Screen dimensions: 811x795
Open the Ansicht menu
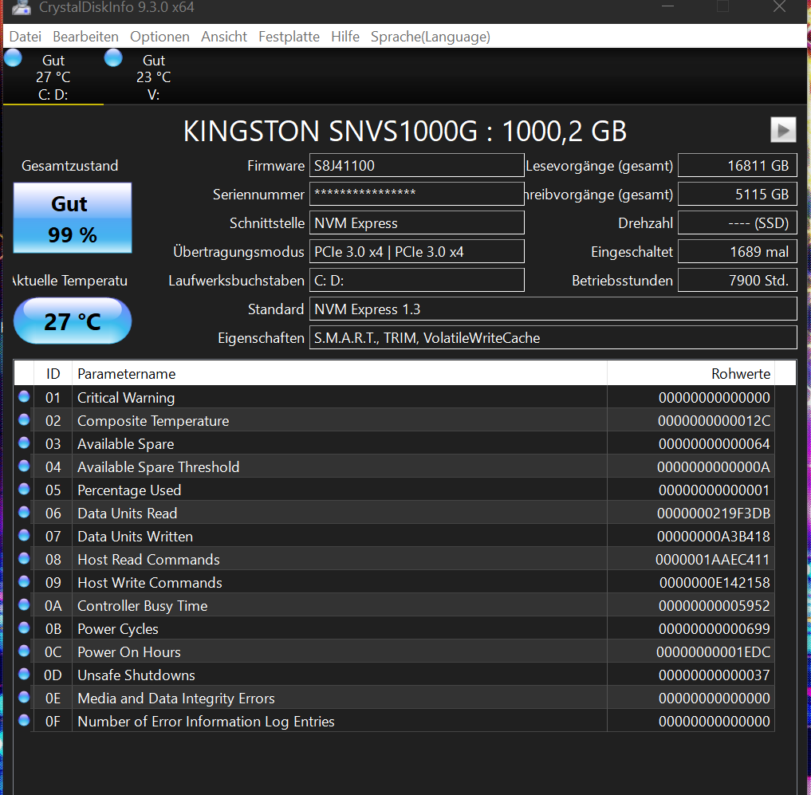click(224, 37)
